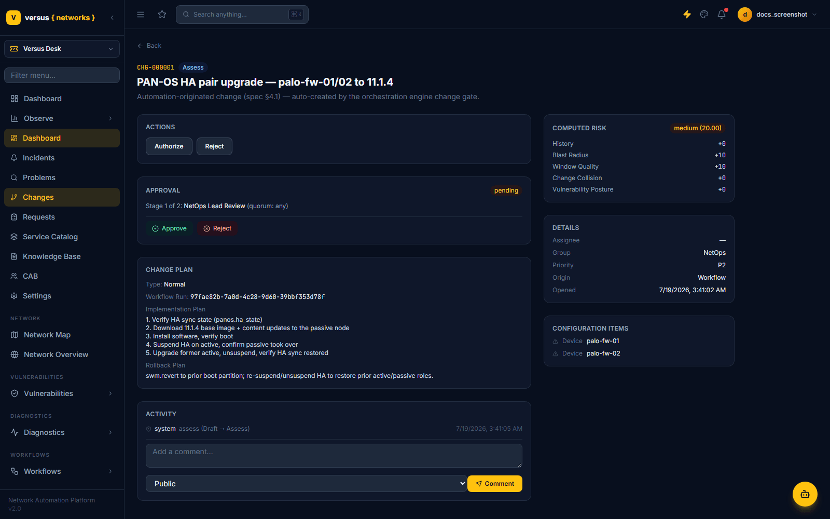Toggle the hamburger menu icon
This screenshot has height=519, width=830.
pyautogui.click(x=141, y=15)
